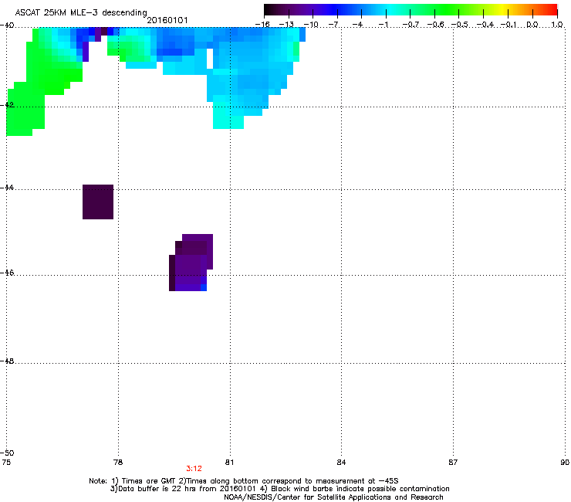The height and width of the screenshot is (502, 571).
Task: Click the -42 latitude axis label
Action: (7, 104)
